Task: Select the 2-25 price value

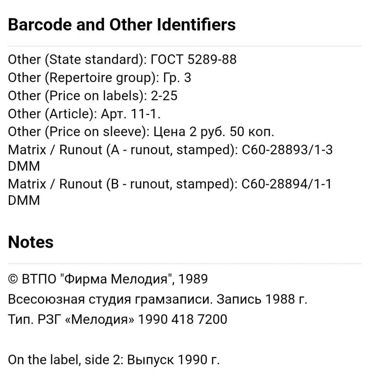Action: tap(164, 96)
